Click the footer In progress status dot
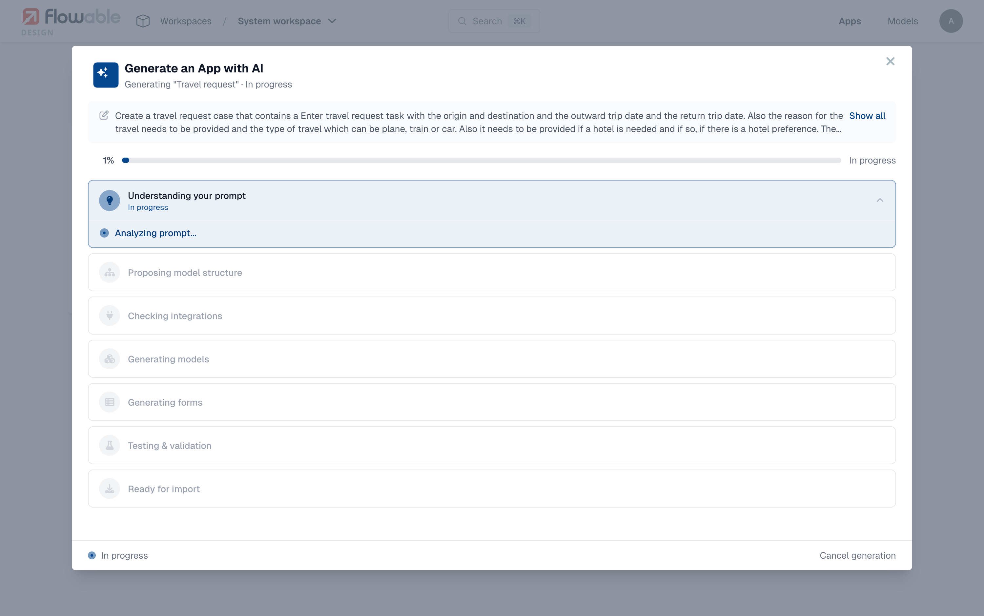Viewport: 984px width, 616px height. point(92,555)
